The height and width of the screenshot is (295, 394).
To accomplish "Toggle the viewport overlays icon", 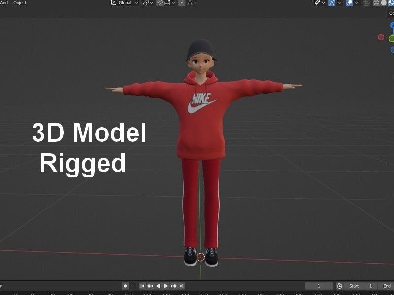I will [349, 3].
